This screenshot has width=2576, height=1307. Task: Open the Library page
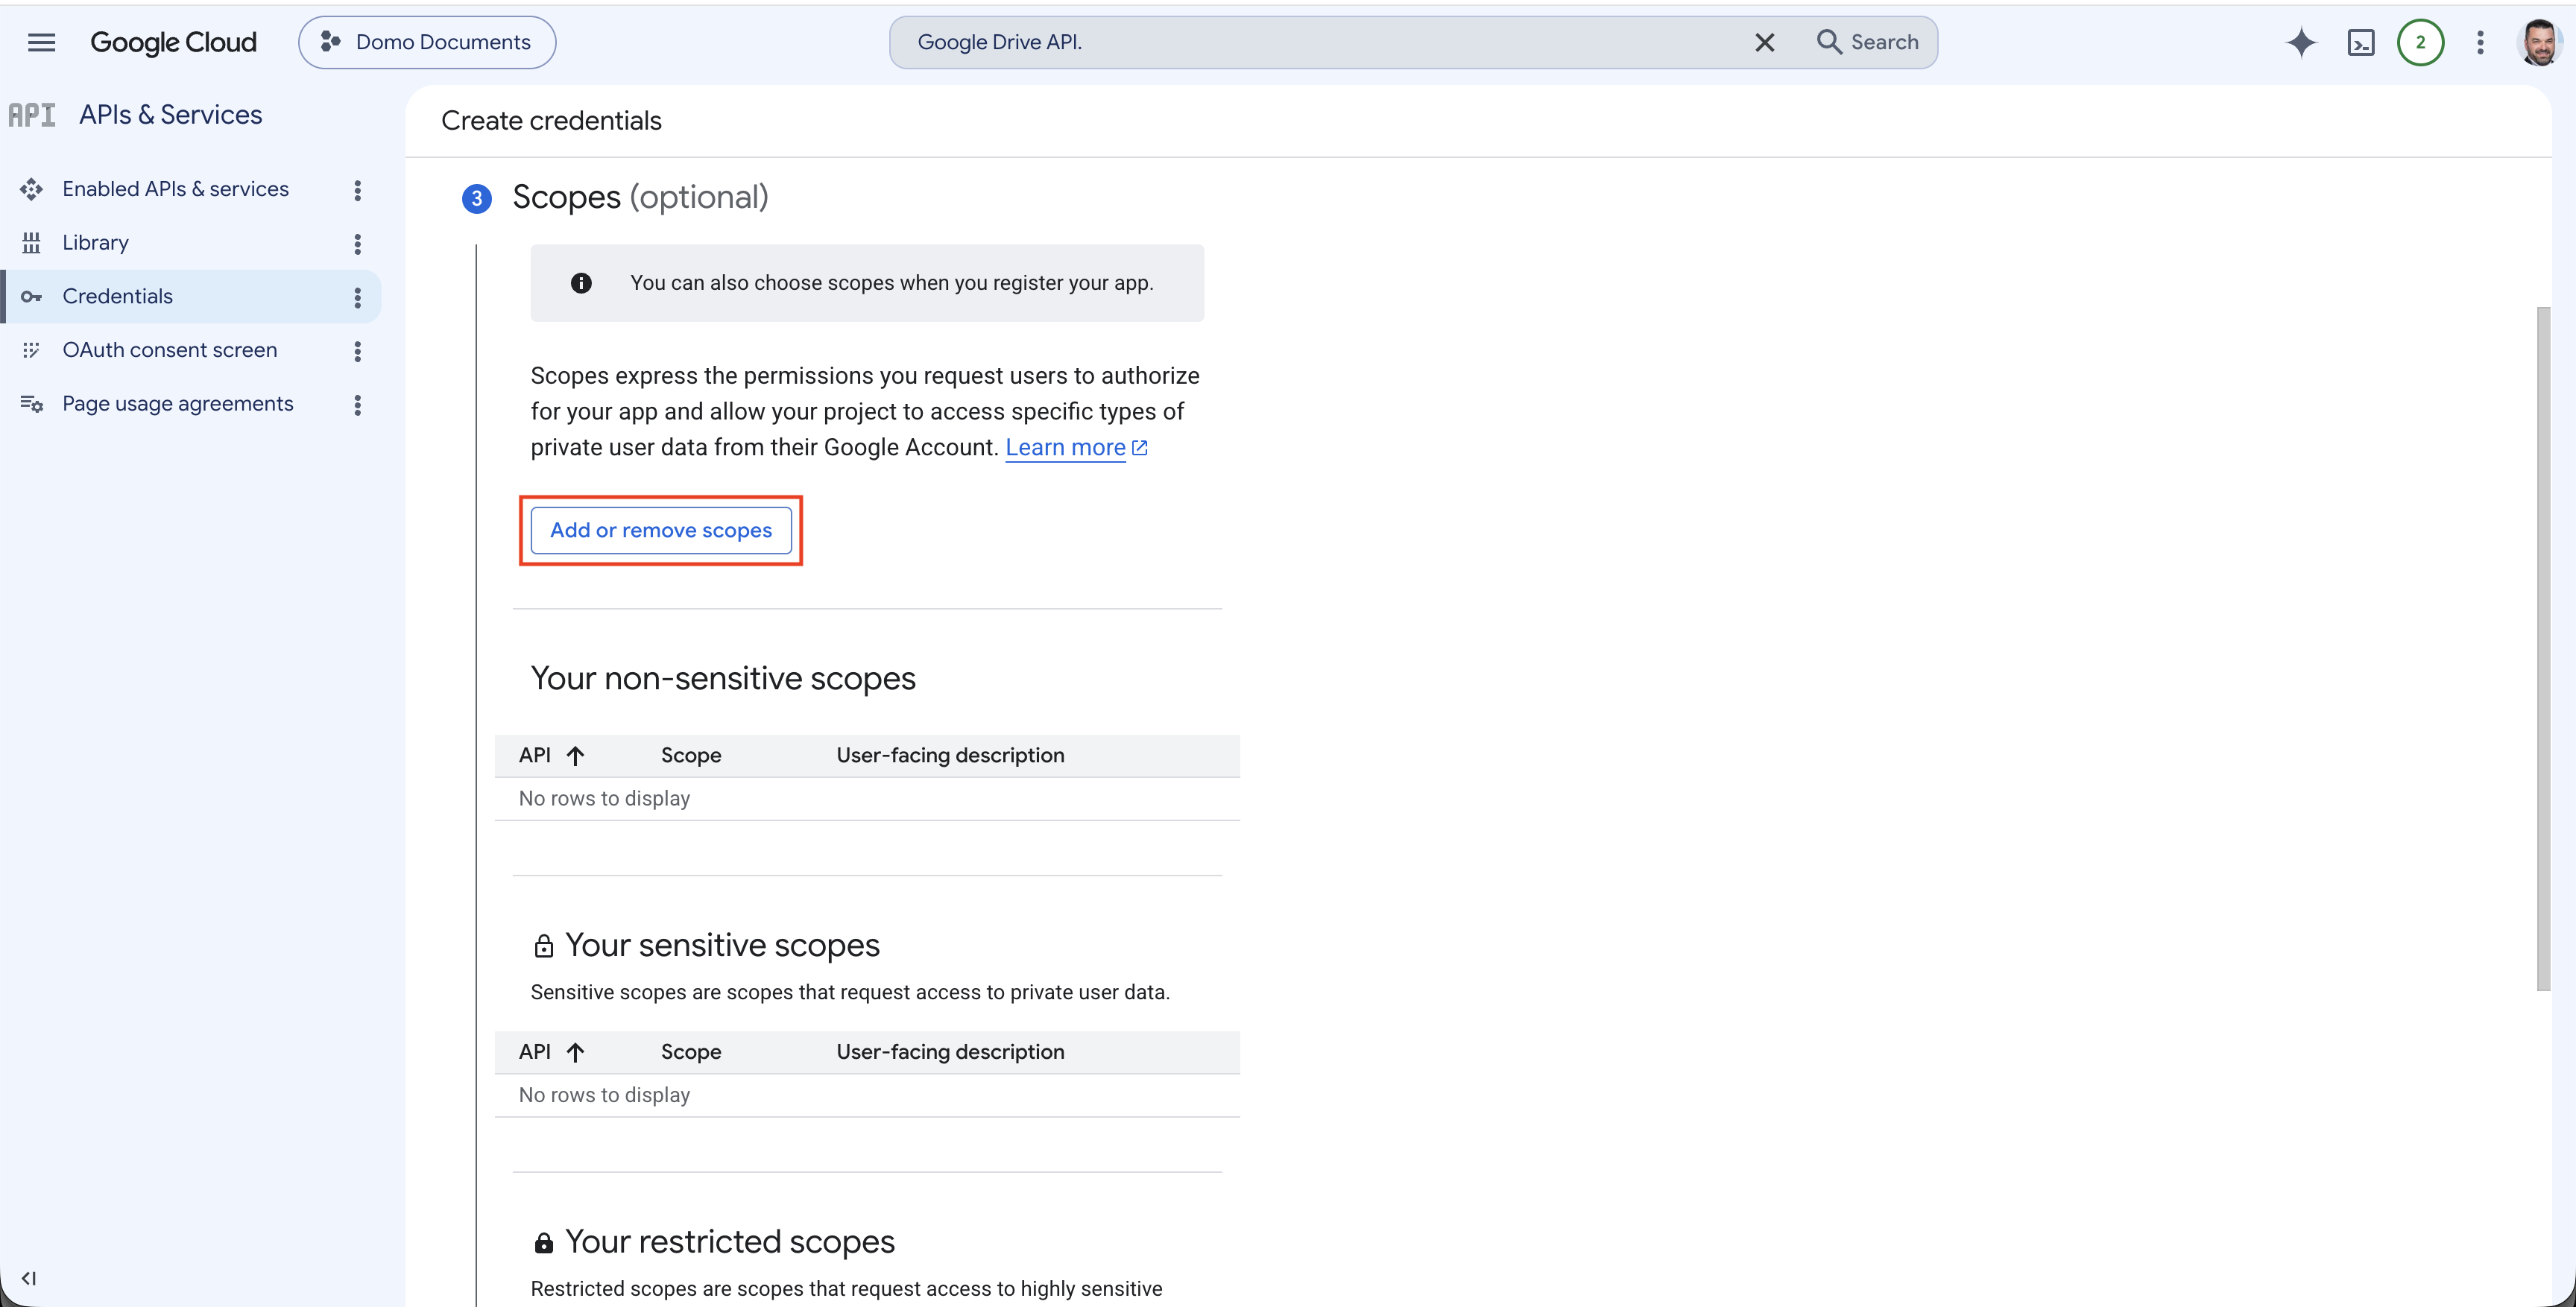pyautogui.click(x=95, y=243)
